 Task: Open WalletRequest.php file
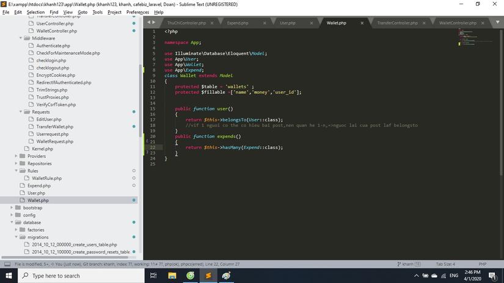pyautogui.click(x=54, y=141)
